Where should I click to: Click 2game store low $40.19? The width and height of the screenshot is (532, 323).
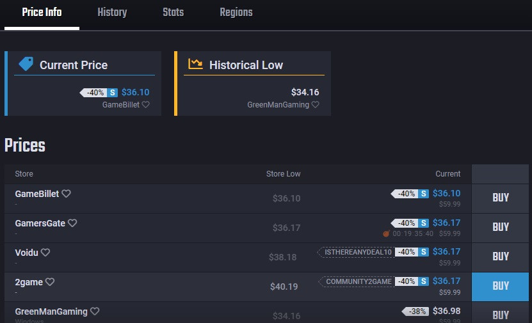pos(284,287)
